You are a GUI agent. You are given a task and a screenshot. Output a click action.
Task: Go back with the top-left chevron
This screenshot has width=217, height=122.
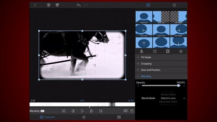35,5
